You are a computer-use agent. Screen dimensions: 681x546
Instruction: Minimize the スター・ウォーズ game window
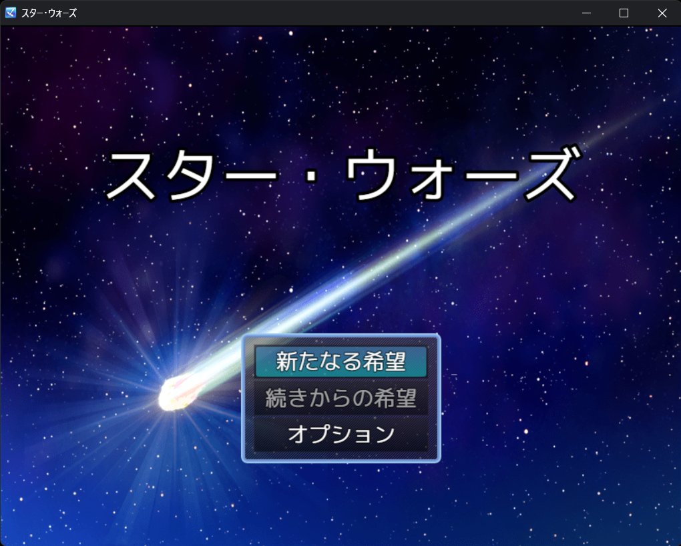point(586,13)
